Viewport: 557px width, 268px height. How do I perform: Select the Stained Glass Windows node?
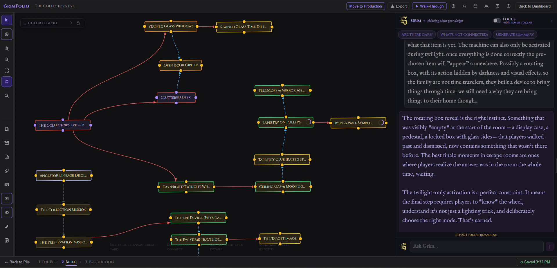171,26
